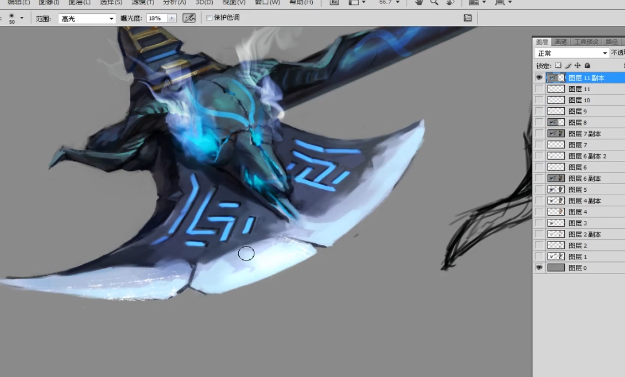
Task: Open the brush panel toggle icon in options bar
Action: [x=468, y=18]
